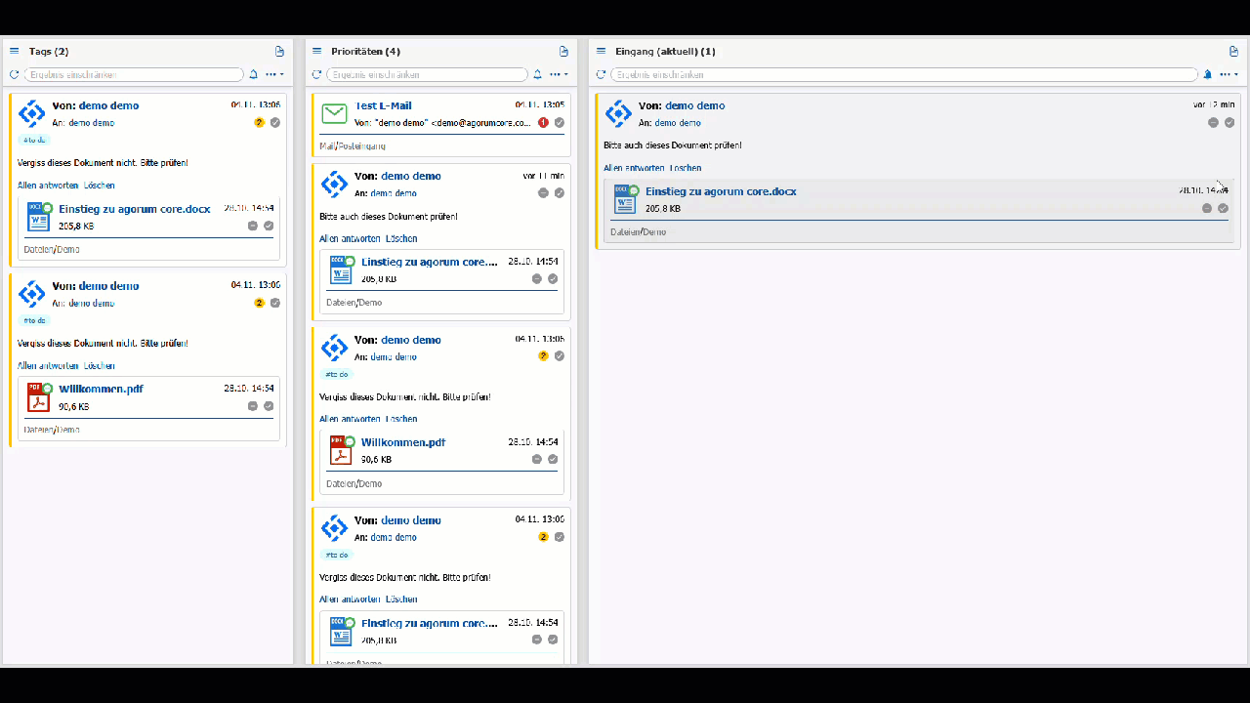The height and width of the screenshot is (703, 1250).
Task: Click the new document icon in the Eingang header
Action: coord(1233,51)
